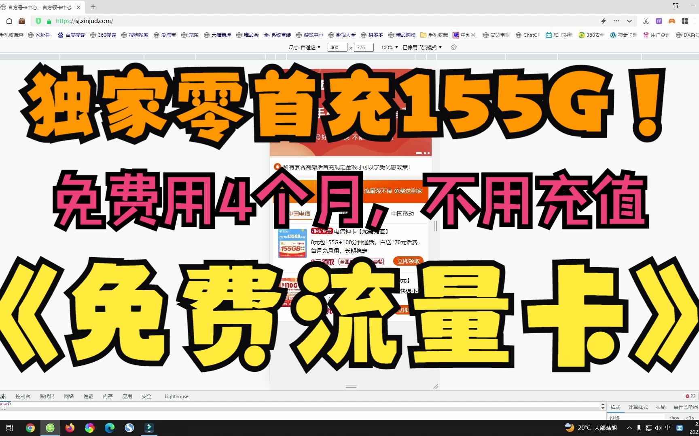
Task: Switch to DevTools 源代码 tab
Action: pyautogui.click(x=47, y=396)
